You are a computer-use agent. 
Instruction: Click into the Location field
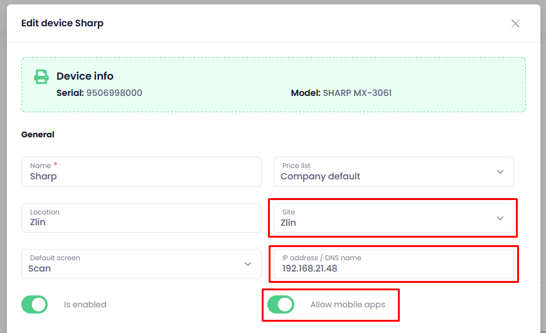tap(141, 218)
